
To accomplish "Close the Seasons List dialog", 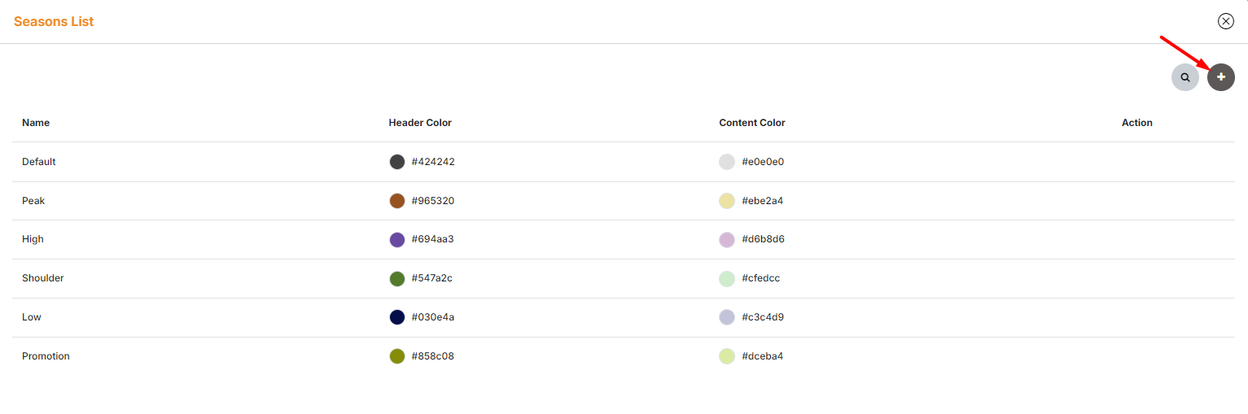I will tap(1225, 21).
